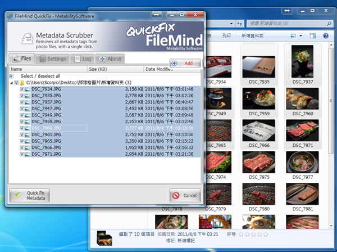Select the DSC_7981 thumbnail in Explorer
337x252 pixels.
click(x=302, y=194)
